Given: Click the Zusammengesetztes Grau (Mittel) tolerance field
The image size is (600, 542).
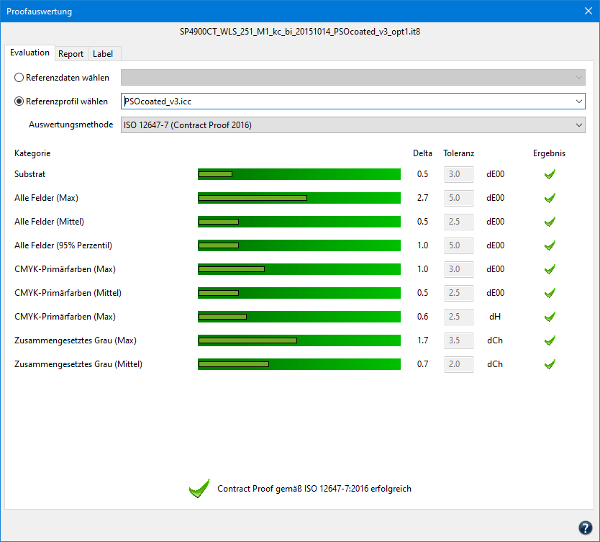Looking at the screenshot, I should 458,364.
